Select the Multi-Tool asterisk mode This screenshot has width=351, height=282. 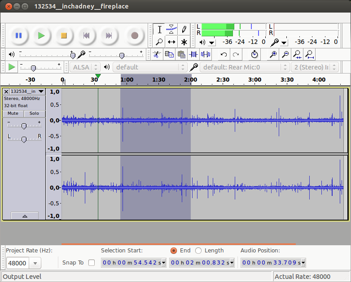click(184, 42)
